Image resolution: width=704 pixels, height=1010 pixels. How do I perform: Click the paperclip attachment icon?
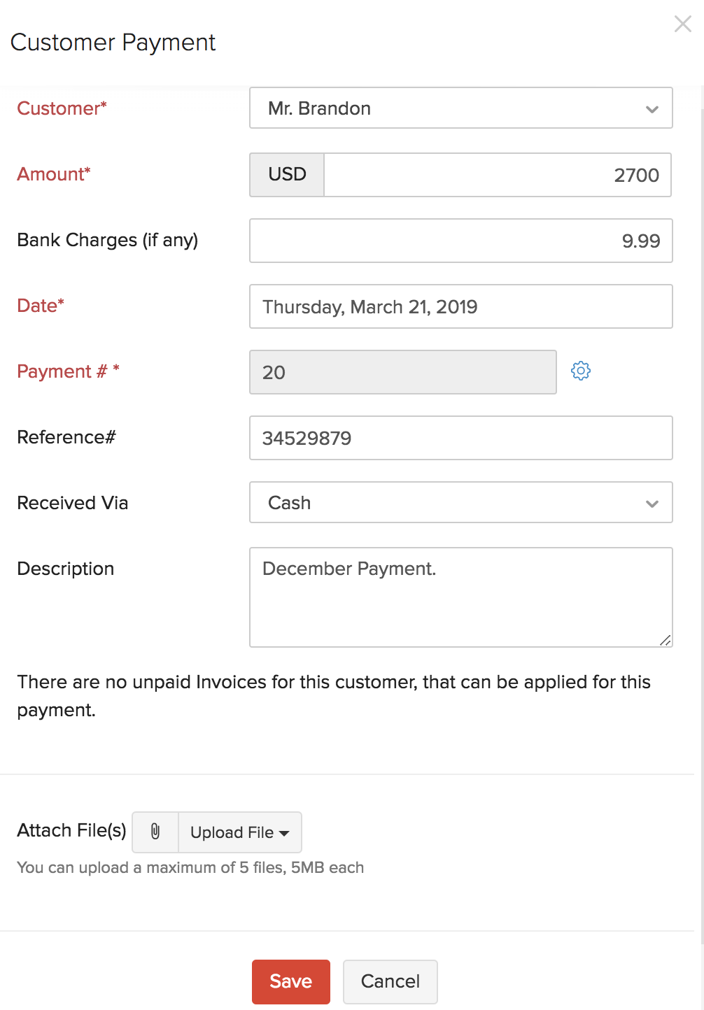(x=155, y=832)
